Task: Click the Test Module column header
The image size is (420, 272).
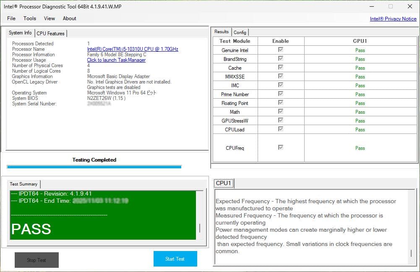Action: click(235, 41)
